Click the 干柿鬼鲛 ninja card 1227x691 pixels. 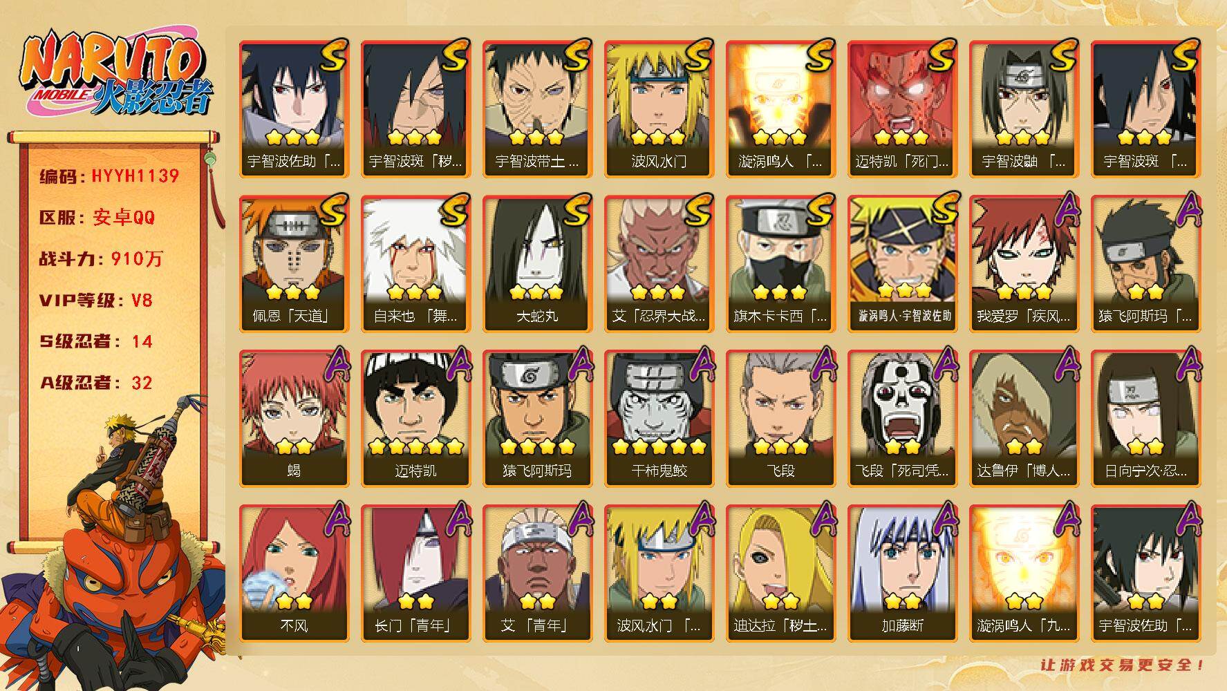659,418
